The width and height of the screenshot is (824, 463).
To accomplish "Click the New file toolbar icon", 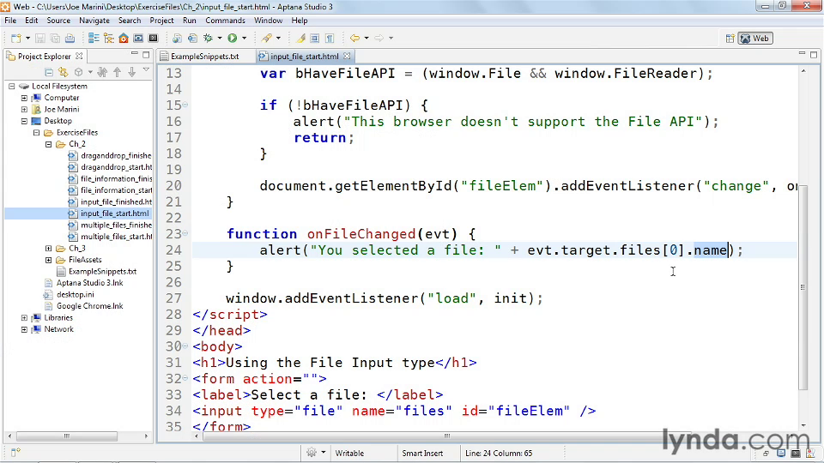I will click(x=15, y=39).
